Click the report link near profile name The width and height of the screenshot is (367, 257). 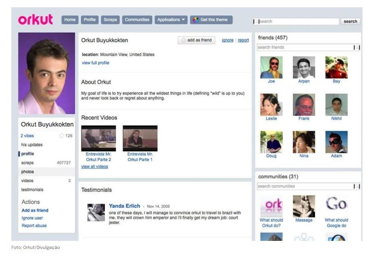click(x=243, y=40)
